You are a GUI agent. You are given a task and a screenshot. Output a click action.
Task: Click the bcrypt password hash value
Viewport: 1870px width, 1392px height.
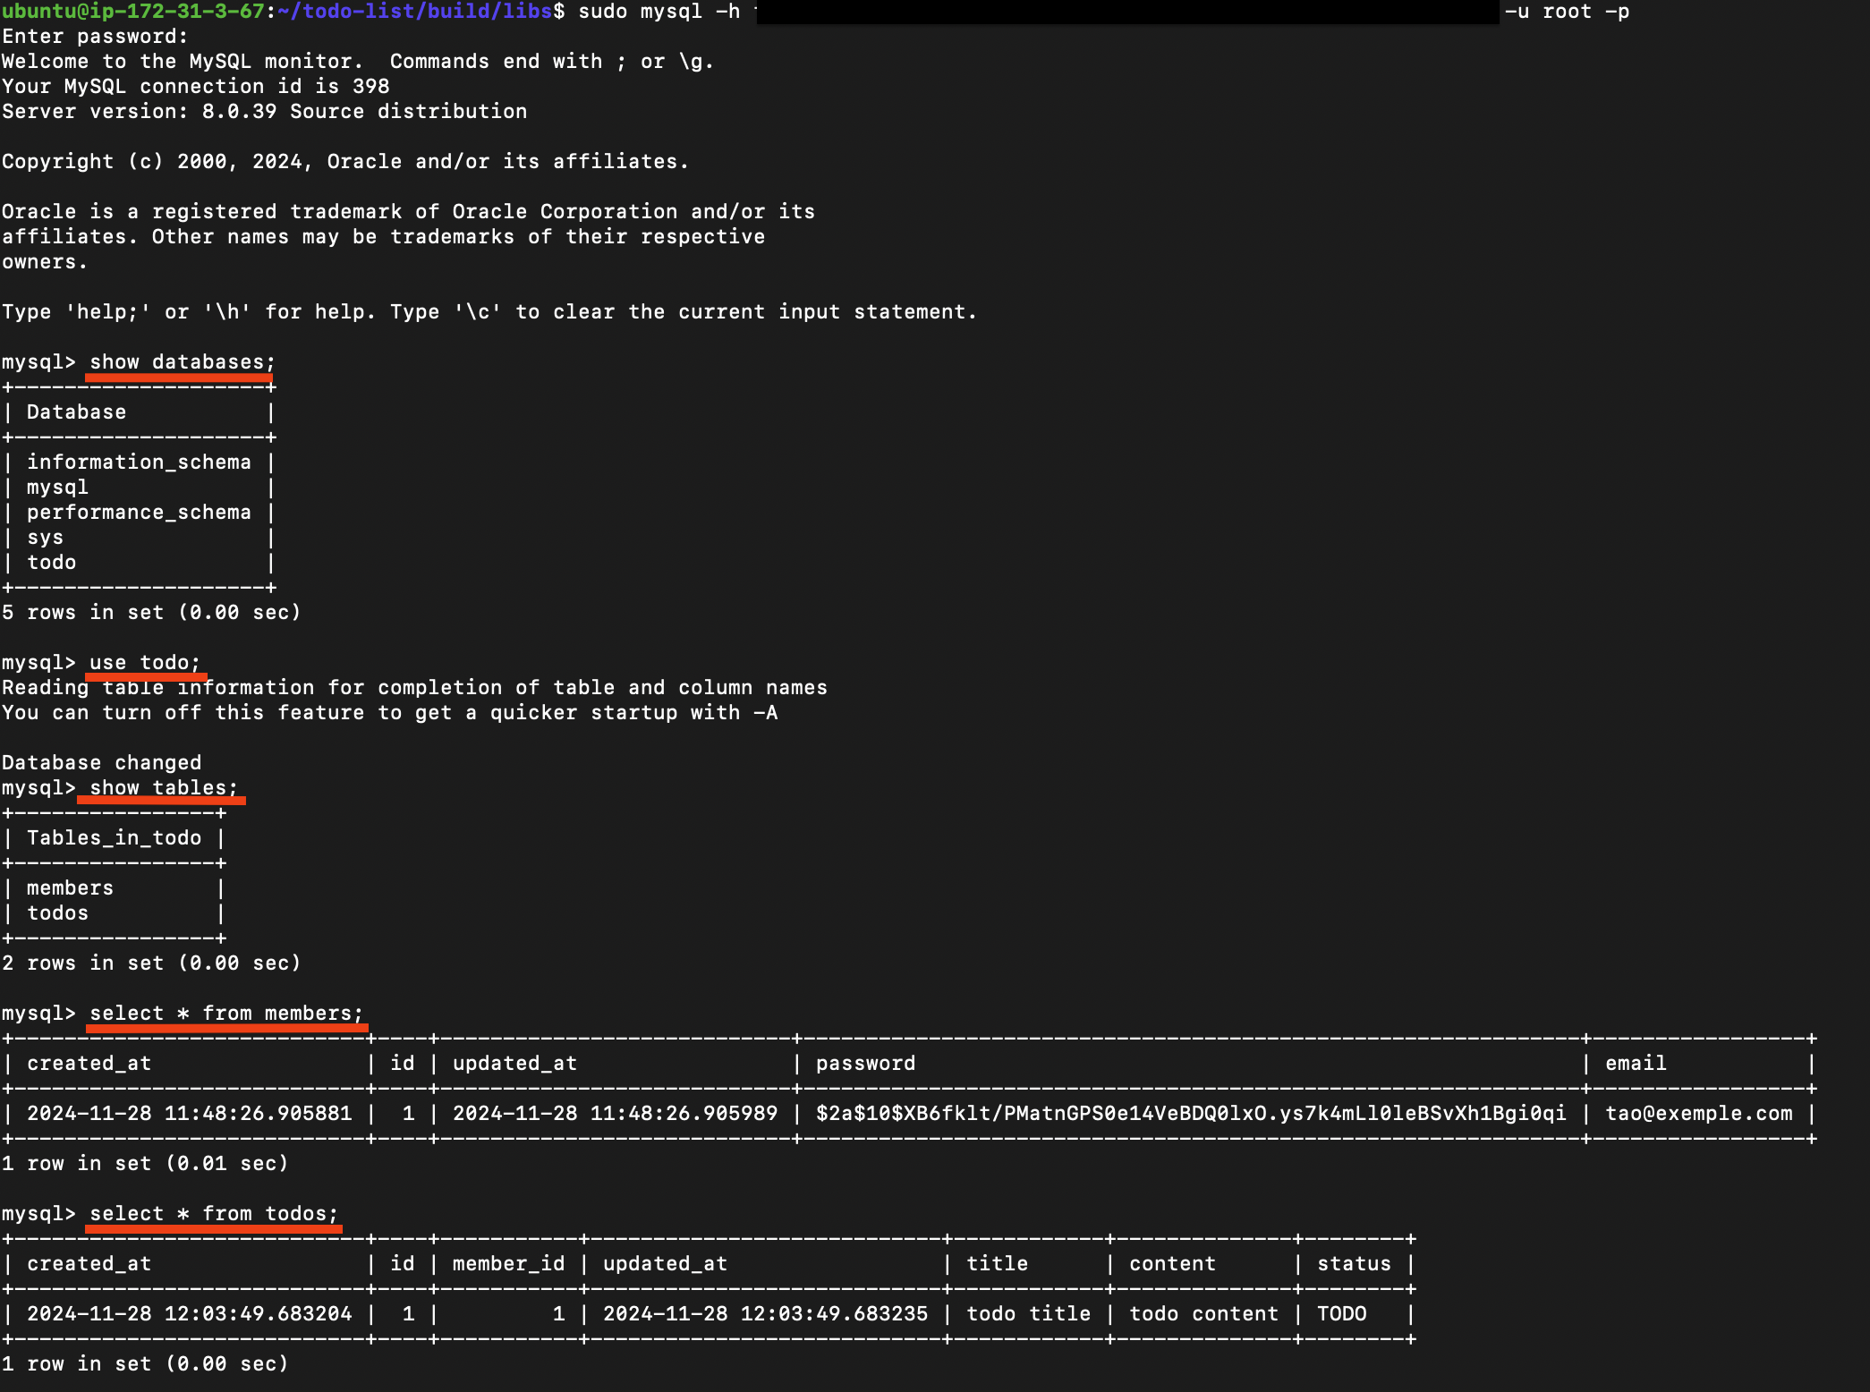pyautogui.click(x=1190, y=1114)
